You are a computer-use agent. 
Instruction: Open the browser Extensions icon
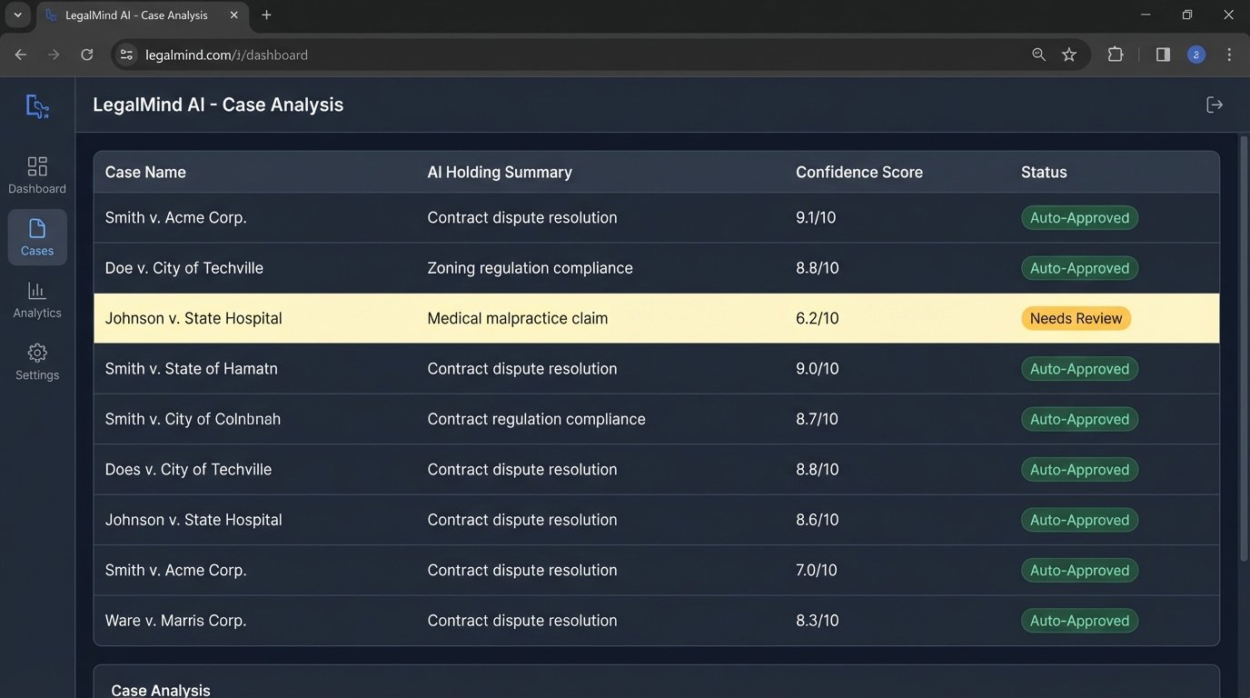point(1115,55)
